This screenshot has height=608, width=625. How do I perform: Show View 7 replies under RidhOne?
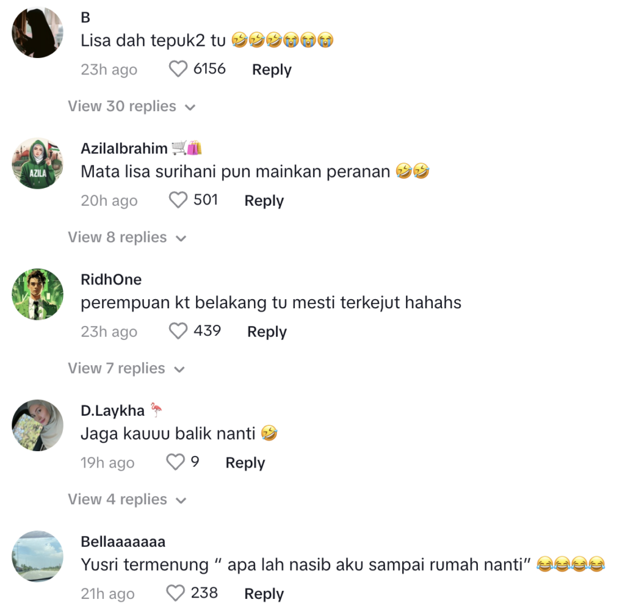pyautogui.click(x=126, y=368)
